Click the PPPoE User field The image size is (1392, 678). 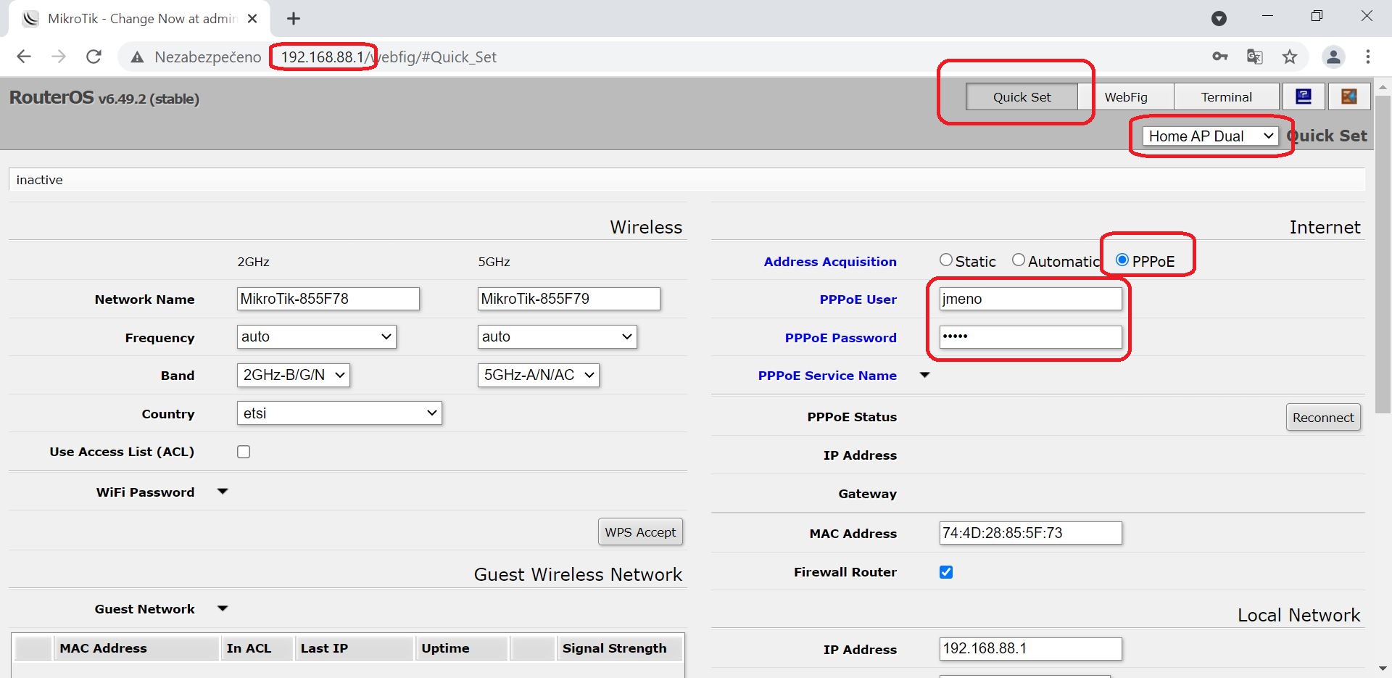click(1031, 299)
